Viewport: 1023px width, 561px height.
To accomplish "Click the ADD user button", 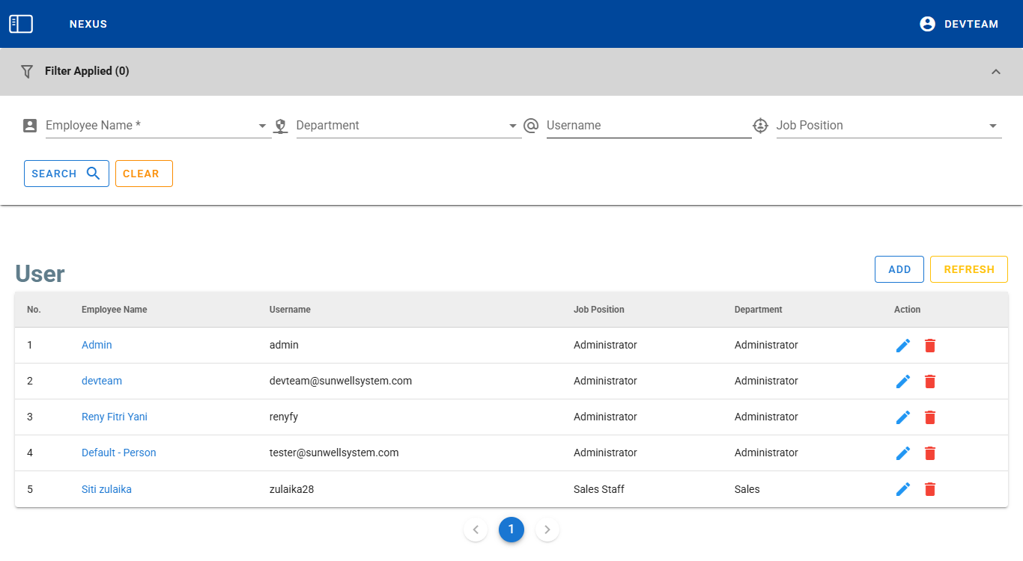I will (899, 269).
